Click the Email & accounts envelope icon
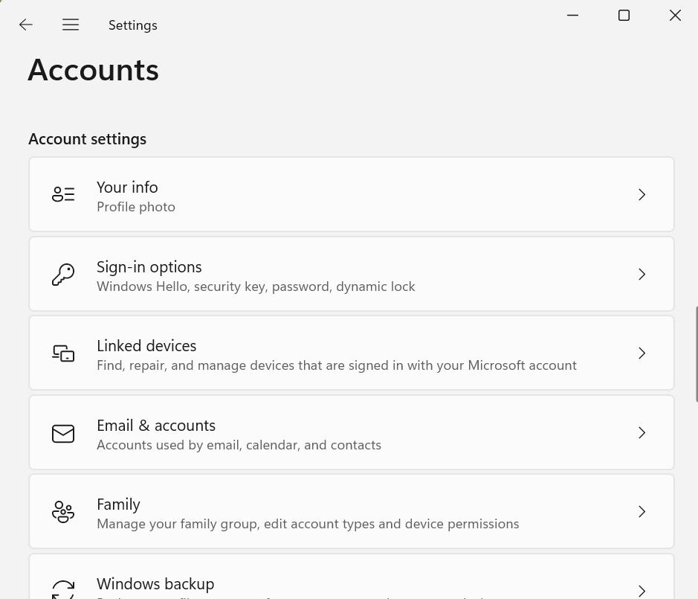The height and width of the screenshot is (599, 698). (x=63, y=432)
